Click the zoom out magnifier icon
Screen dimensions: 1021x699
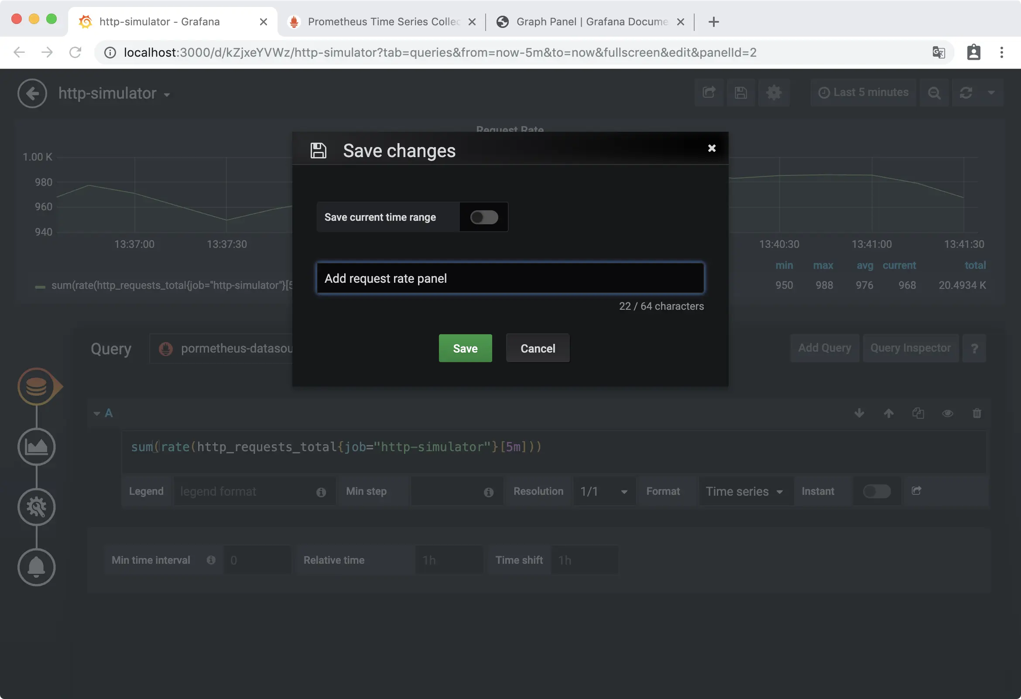click(934, 93)
